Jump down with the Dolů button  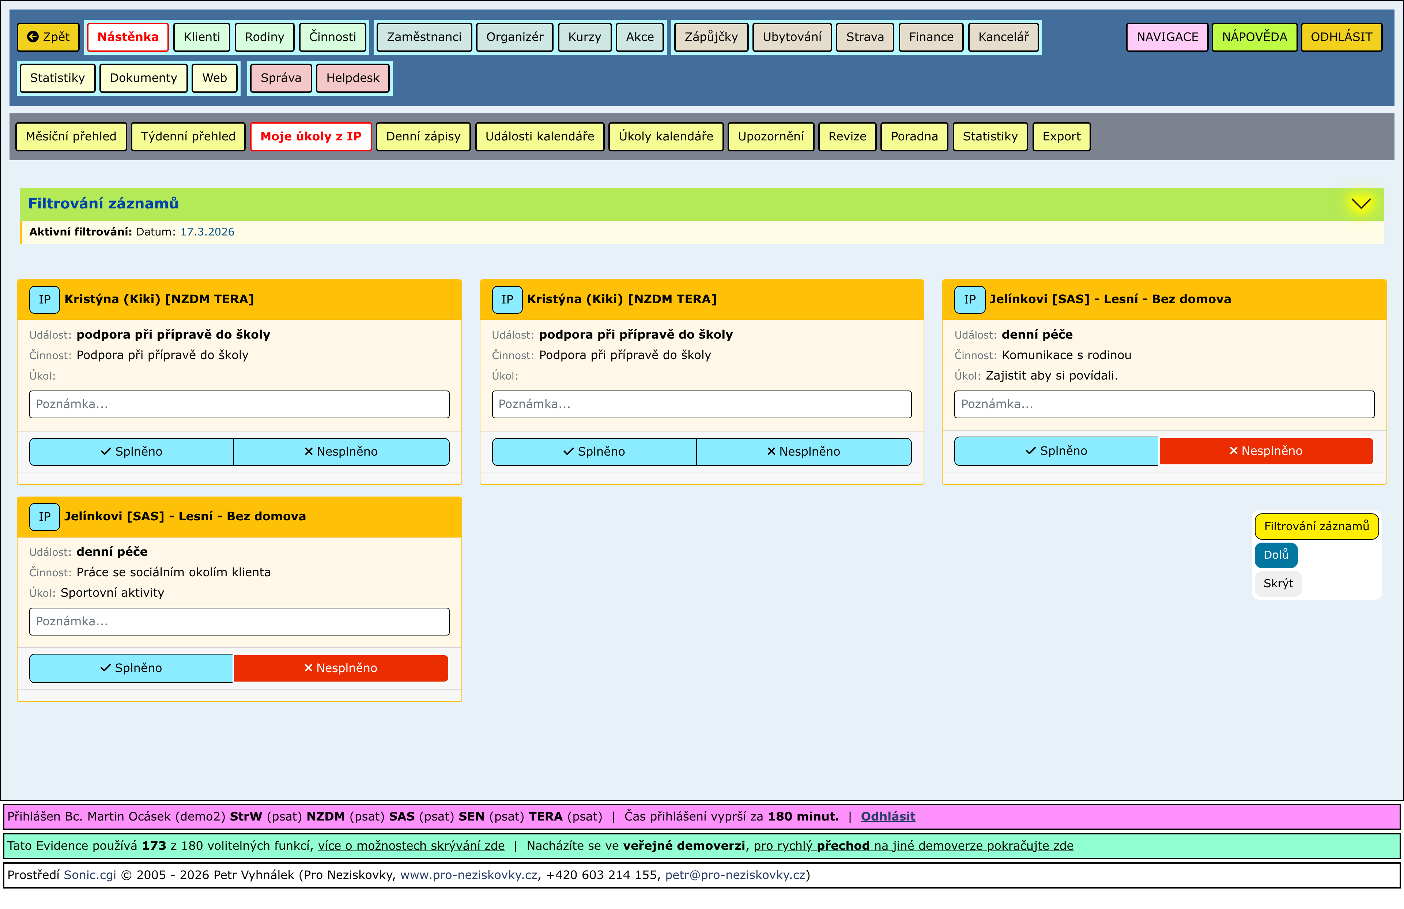[1275, 554]
